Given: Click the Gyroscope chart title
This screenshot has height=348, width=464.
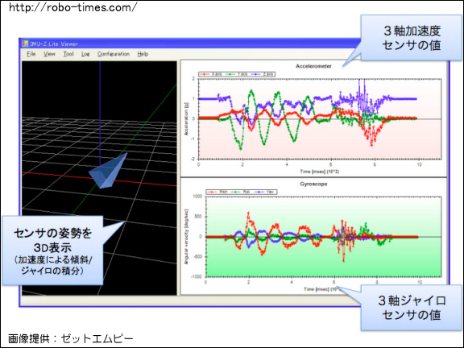Looking at the screenshot, I should click(313, 184).
